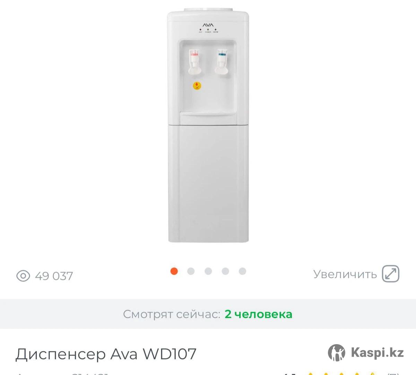
Task: Switch to the fifth image dot
Action: click(243, 271)
